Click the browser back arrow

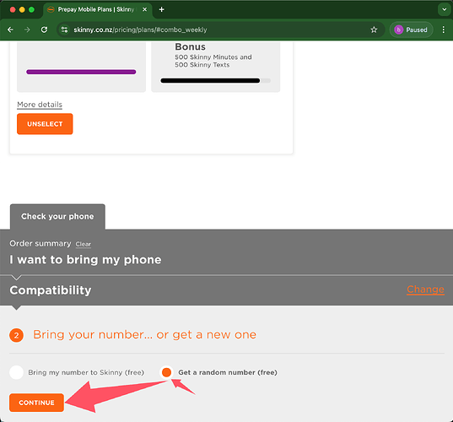[10, 30]
